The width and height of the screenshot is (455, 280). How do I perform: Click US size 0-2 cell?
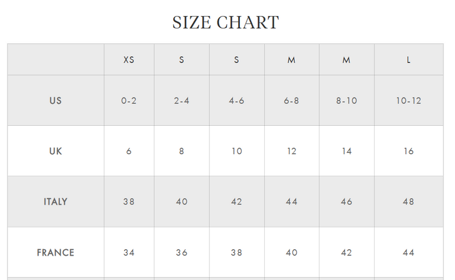[x=129, y=100]
